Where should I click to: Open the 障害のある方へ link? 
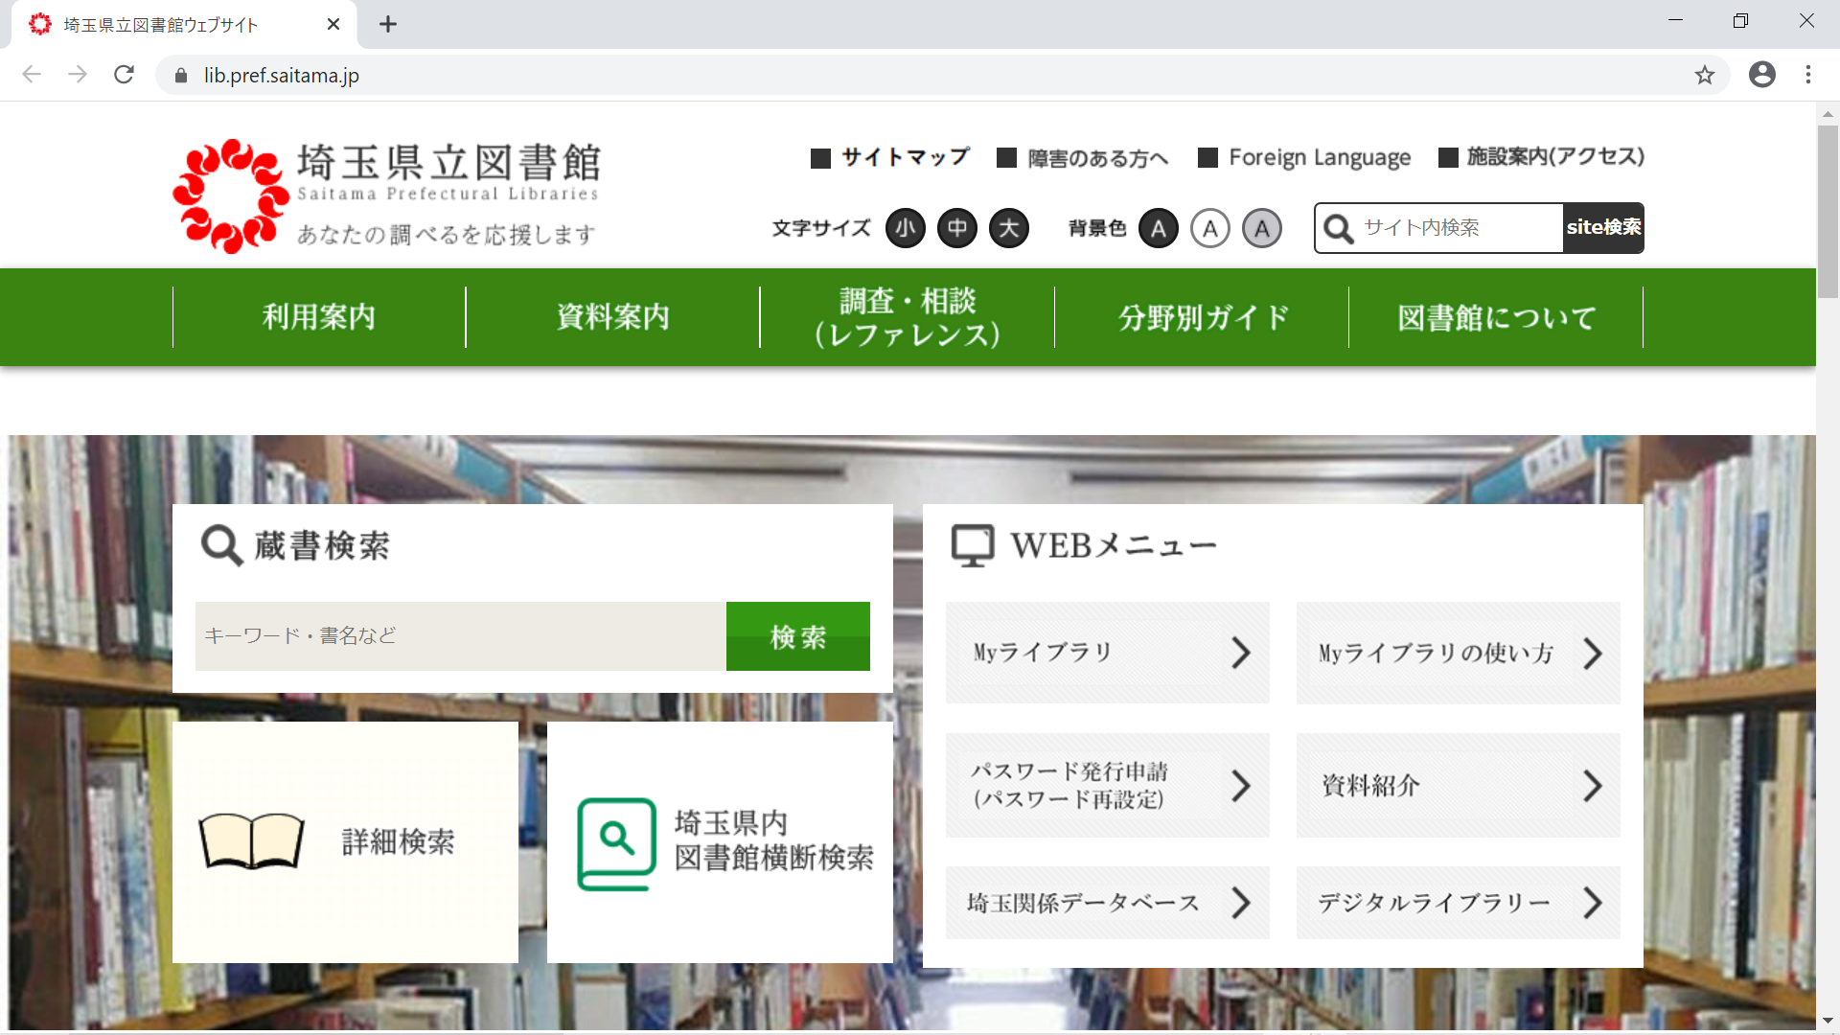(x=1083, y=157)
